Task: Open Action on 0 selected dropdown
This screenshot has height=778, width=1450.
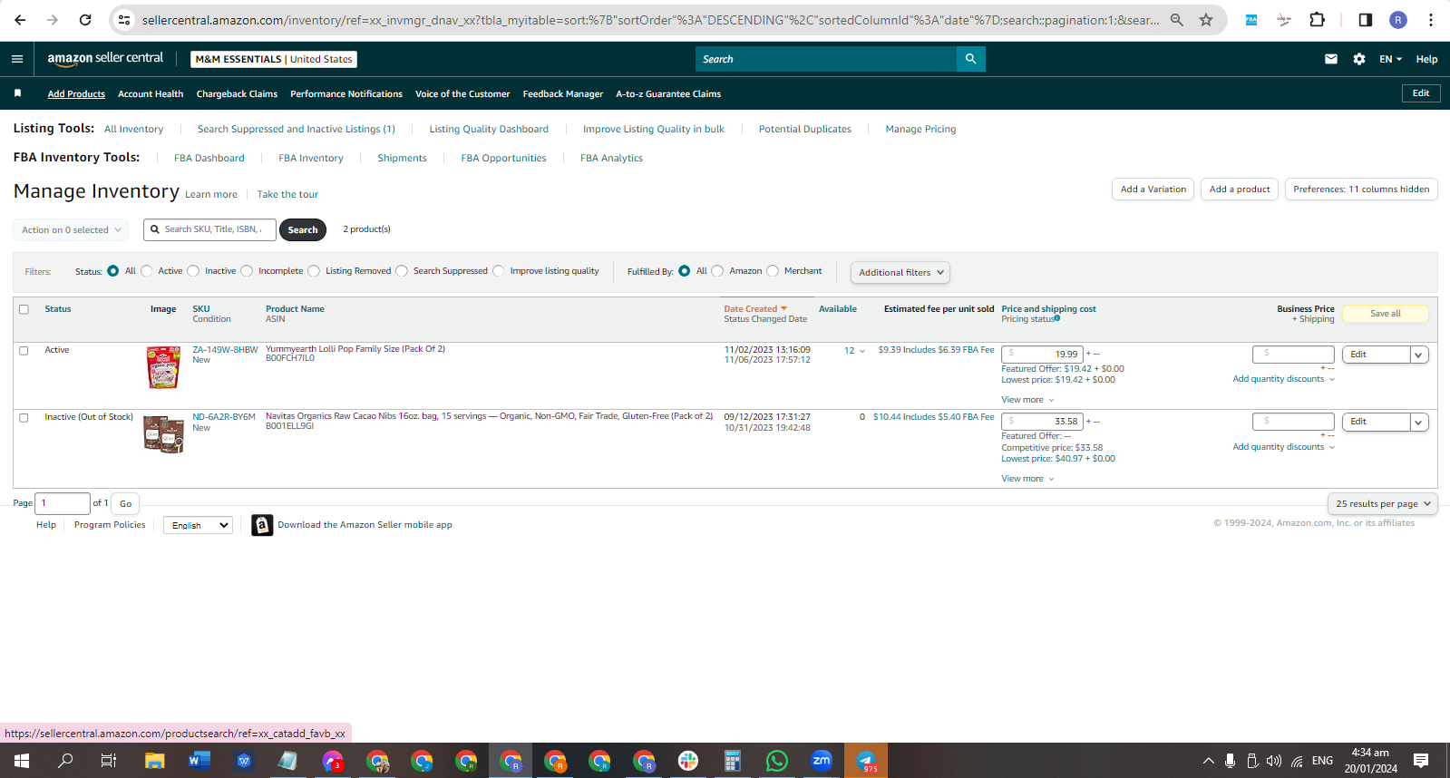Action: [71, 230]
